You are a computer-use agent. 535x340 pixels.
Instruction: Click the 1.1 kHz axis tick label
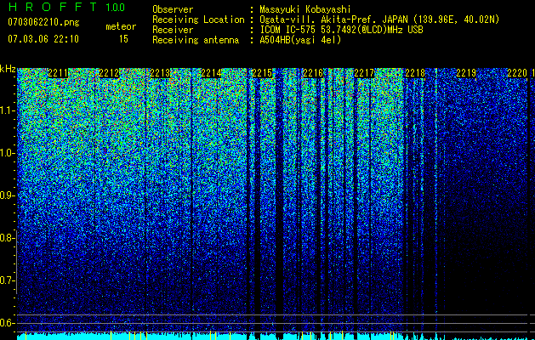click(8, 110)
